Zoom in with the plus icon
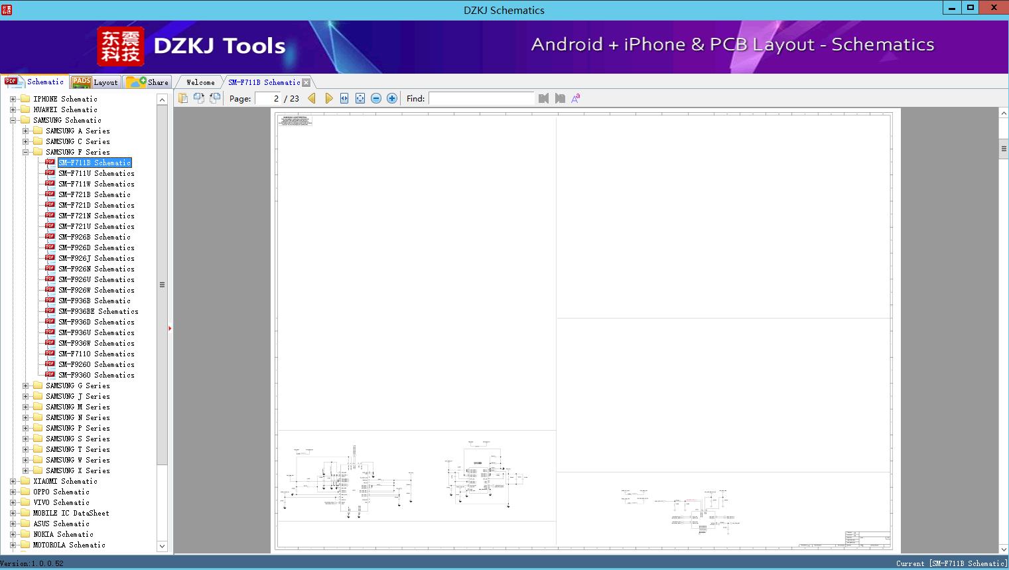1009x570 pixels. tap(392, 98)
